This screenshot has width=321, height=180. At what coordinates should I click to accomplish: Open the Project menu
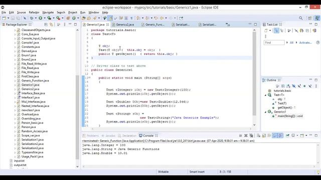click(x=73, y=12)
